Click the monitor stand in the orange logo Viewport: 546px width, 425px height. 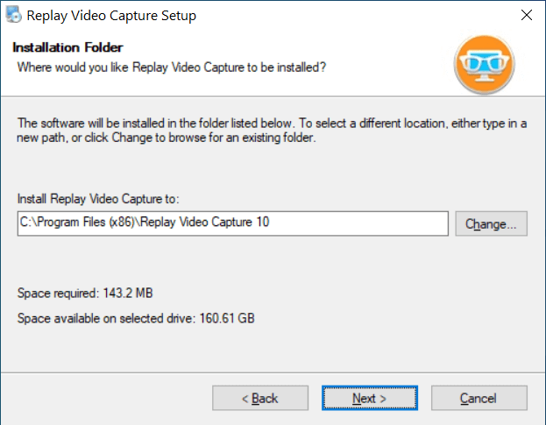[485, 77]
